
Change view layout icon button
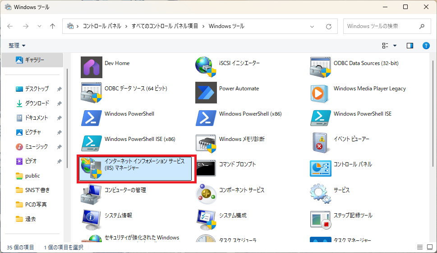tap(385, 46)
